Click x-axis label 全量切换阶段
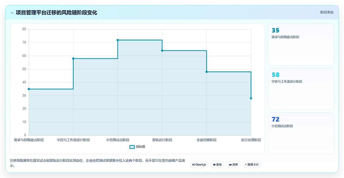 pyautogui.click(x=207, y=140)
